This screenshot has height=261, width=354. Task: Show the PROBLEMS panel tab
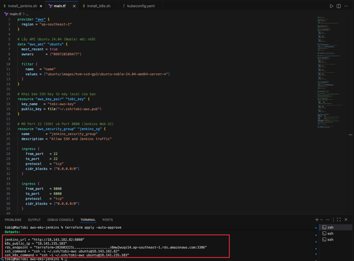(13, 220)
